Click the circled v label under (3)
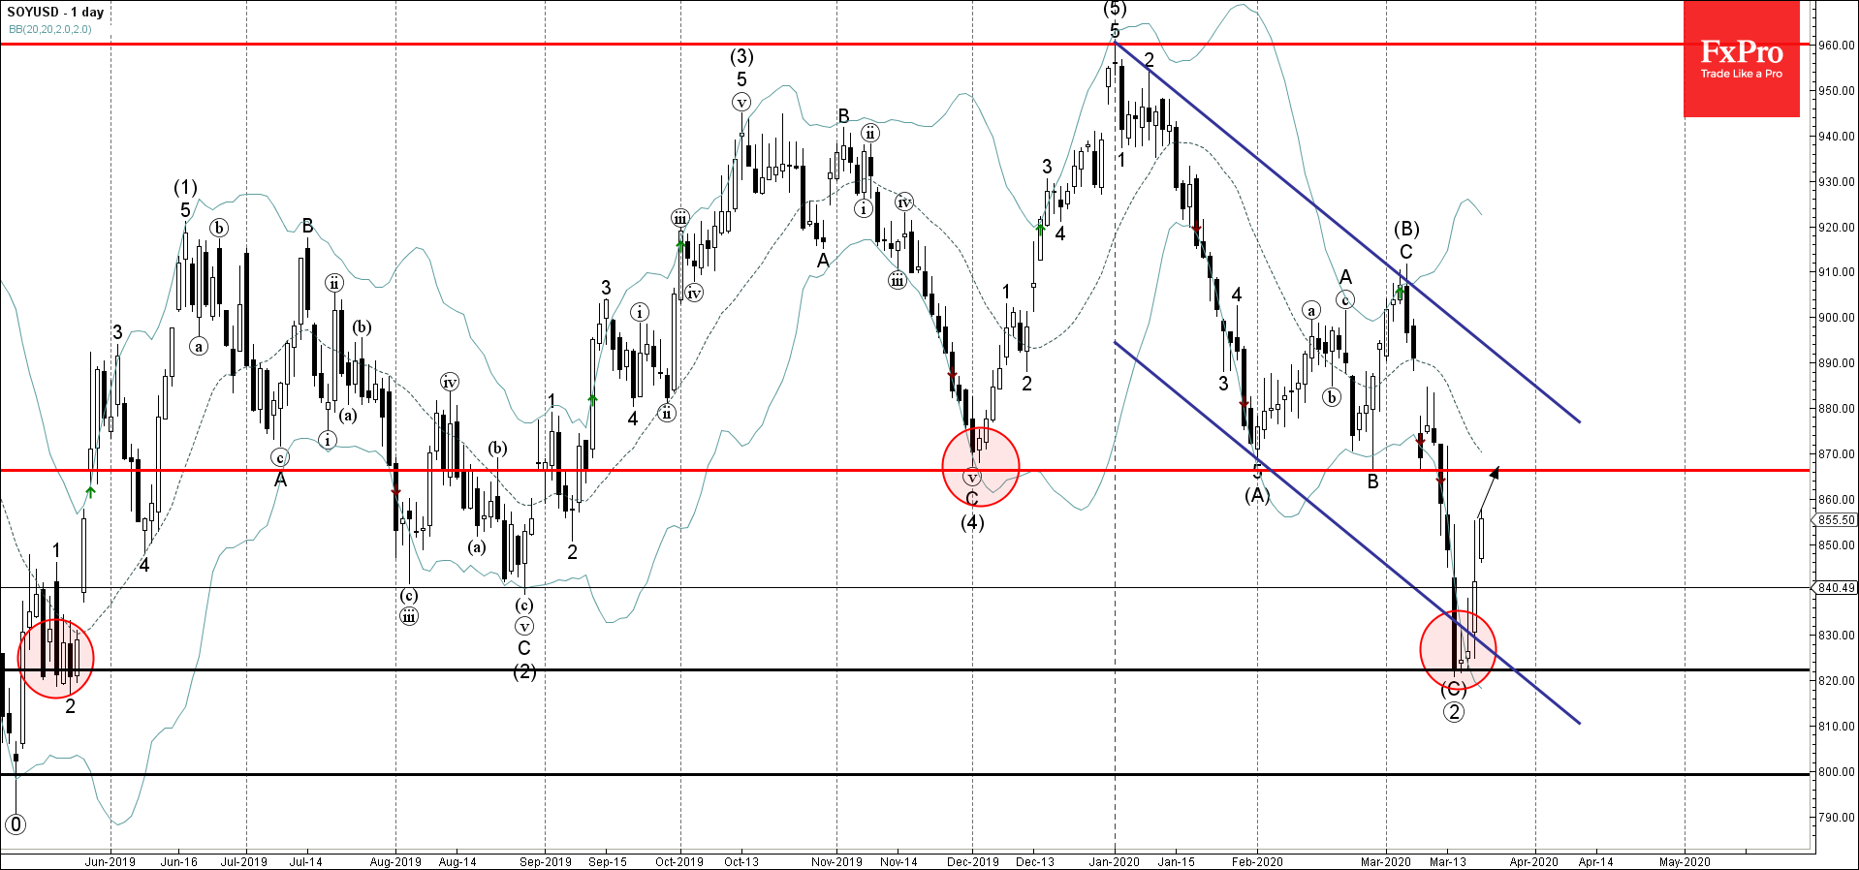1859x870 pixels. (x=741, y=103)
